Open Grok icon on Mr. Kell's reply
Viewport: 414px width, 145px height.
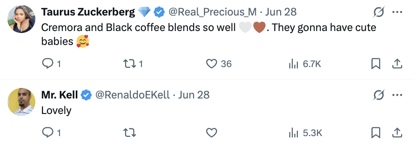(x=379, y=95)
